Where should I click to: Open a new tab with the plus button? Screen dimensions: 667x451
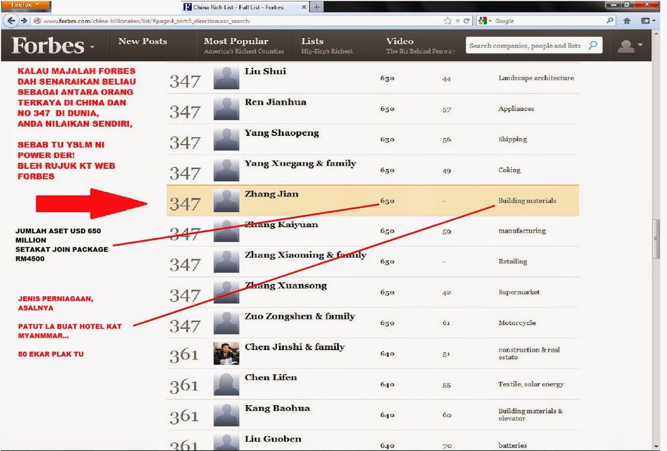click(316, 7)
